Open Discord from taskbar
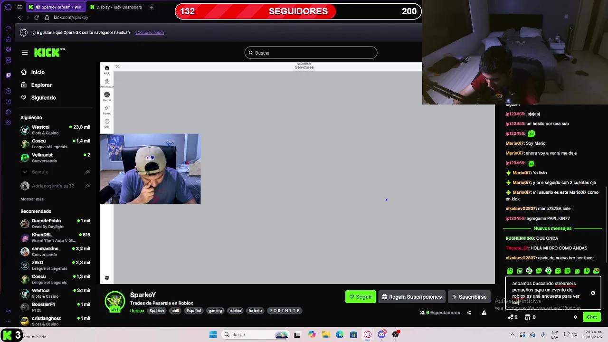 click(x=381, y=334)
